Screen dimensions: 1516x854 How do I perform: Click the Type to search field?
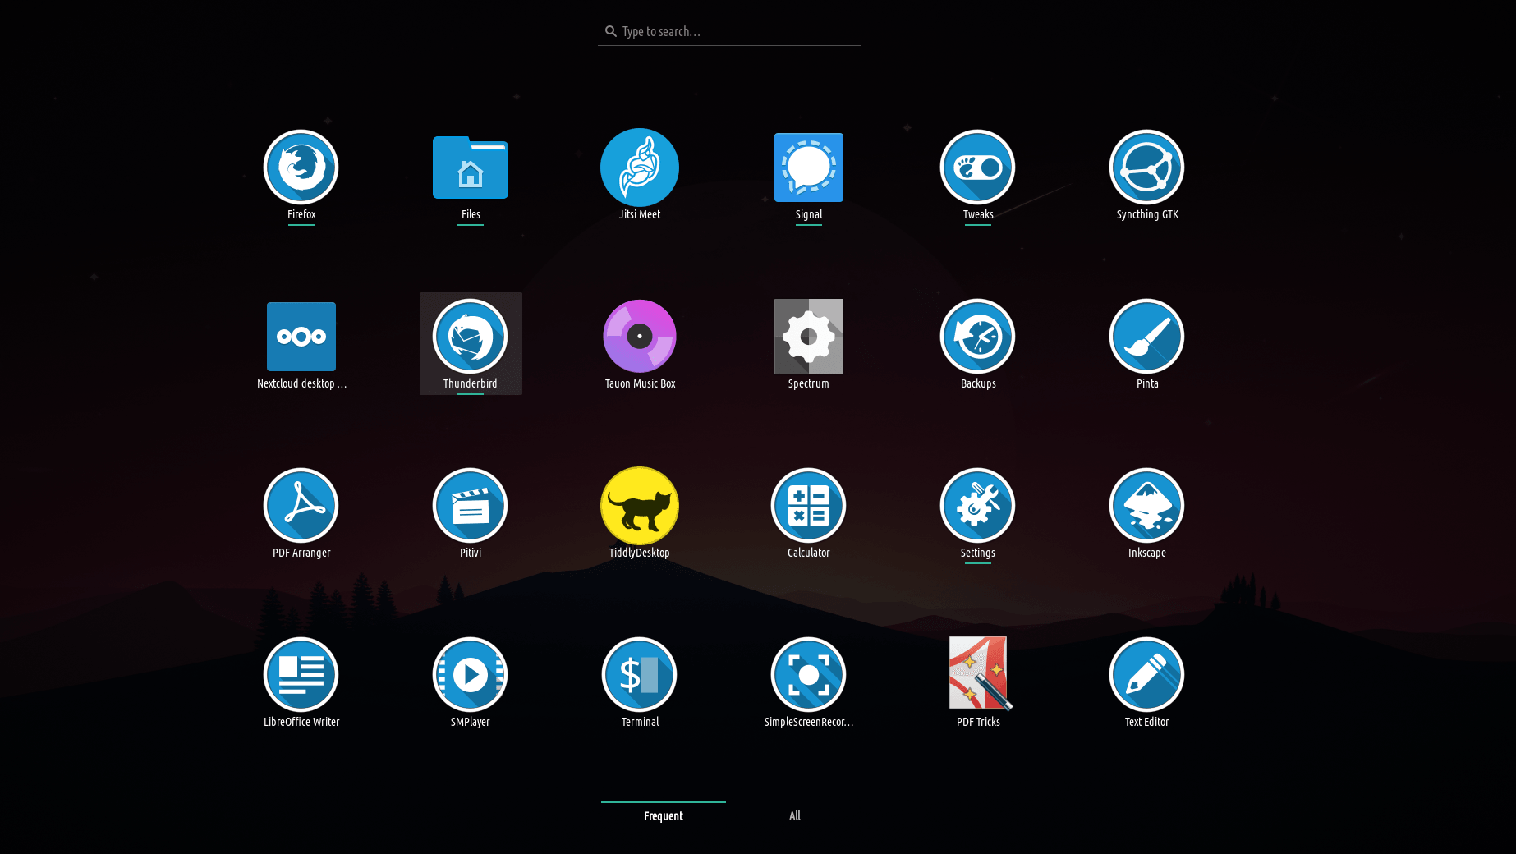pyautogui.click(x=731, y=31)
